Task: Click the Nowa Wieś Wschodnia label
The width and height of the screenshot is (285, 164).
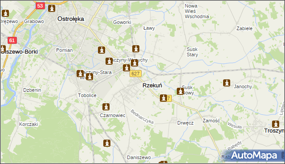Action: [197, 11]
